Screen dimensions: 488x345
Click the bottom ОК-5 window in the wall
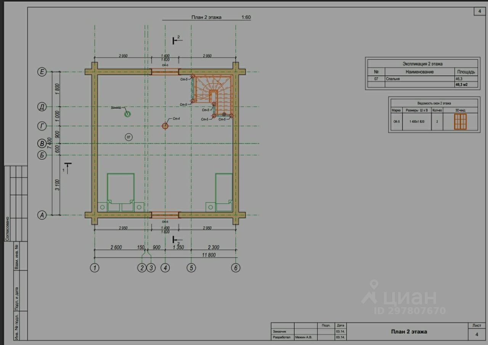coord(165,215)
